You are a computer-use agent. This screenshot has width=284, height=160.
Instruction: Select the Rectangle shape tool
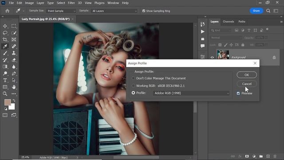5,87
